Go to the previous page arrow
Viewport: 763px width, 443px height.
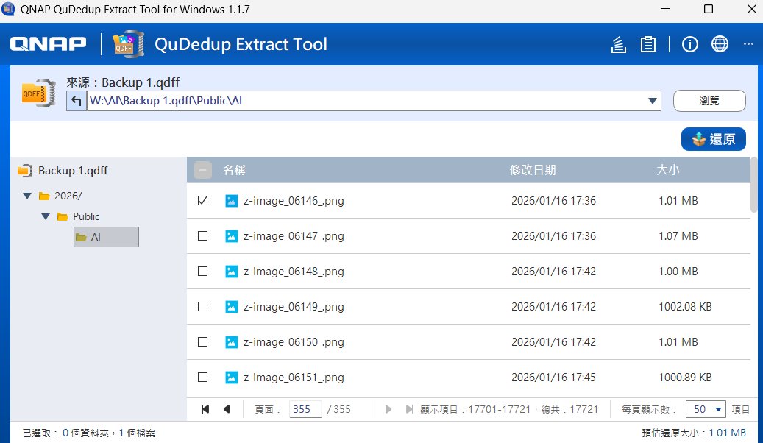[227, 409]
